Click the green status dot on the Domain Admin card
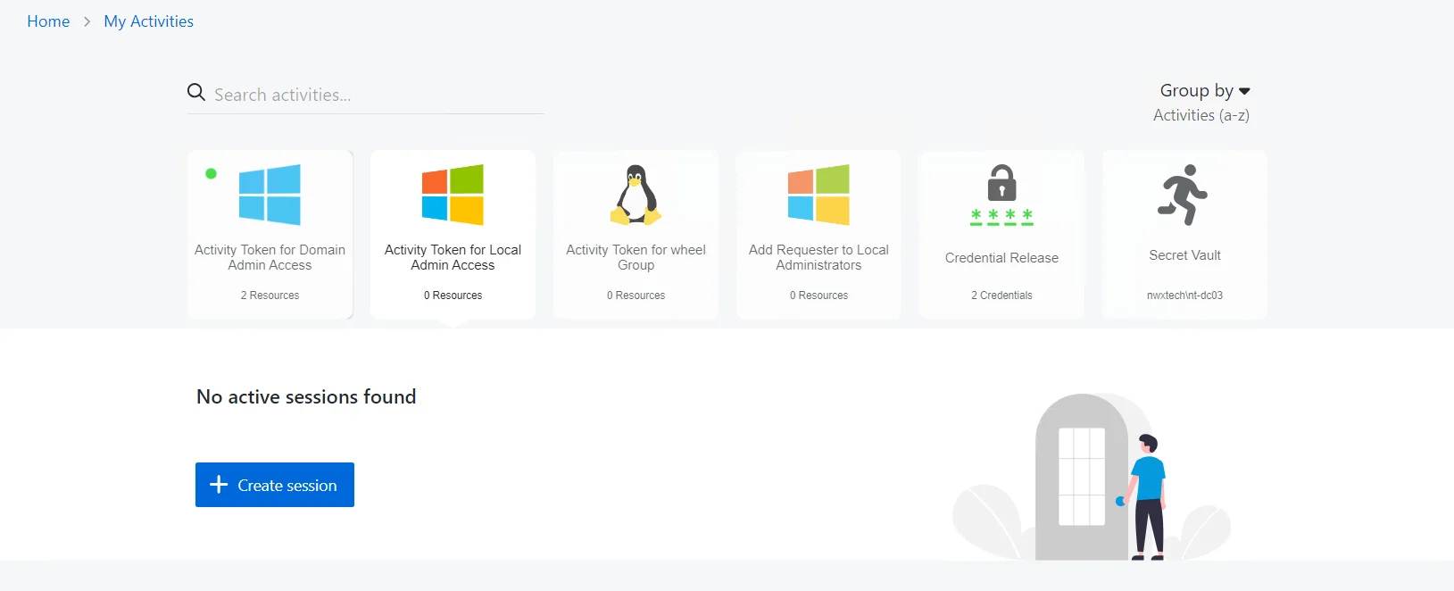1454x591 pixels. coord(211,173)
